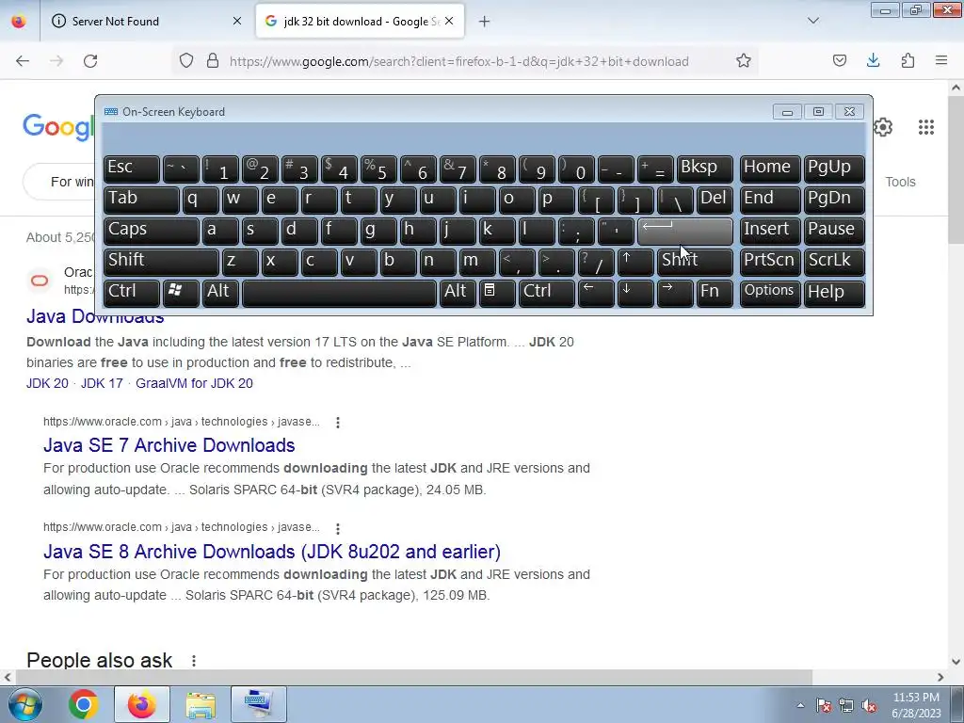This screenshot has width=964, height=723.
Task: Open a new tab with plus button
Action: 485,22
